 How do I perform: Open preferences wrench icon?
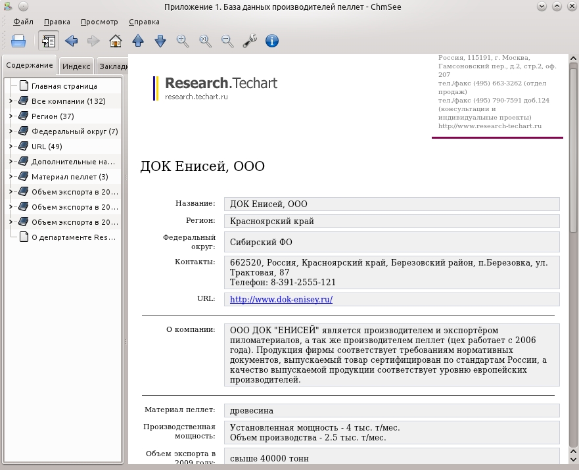[250, 41]
